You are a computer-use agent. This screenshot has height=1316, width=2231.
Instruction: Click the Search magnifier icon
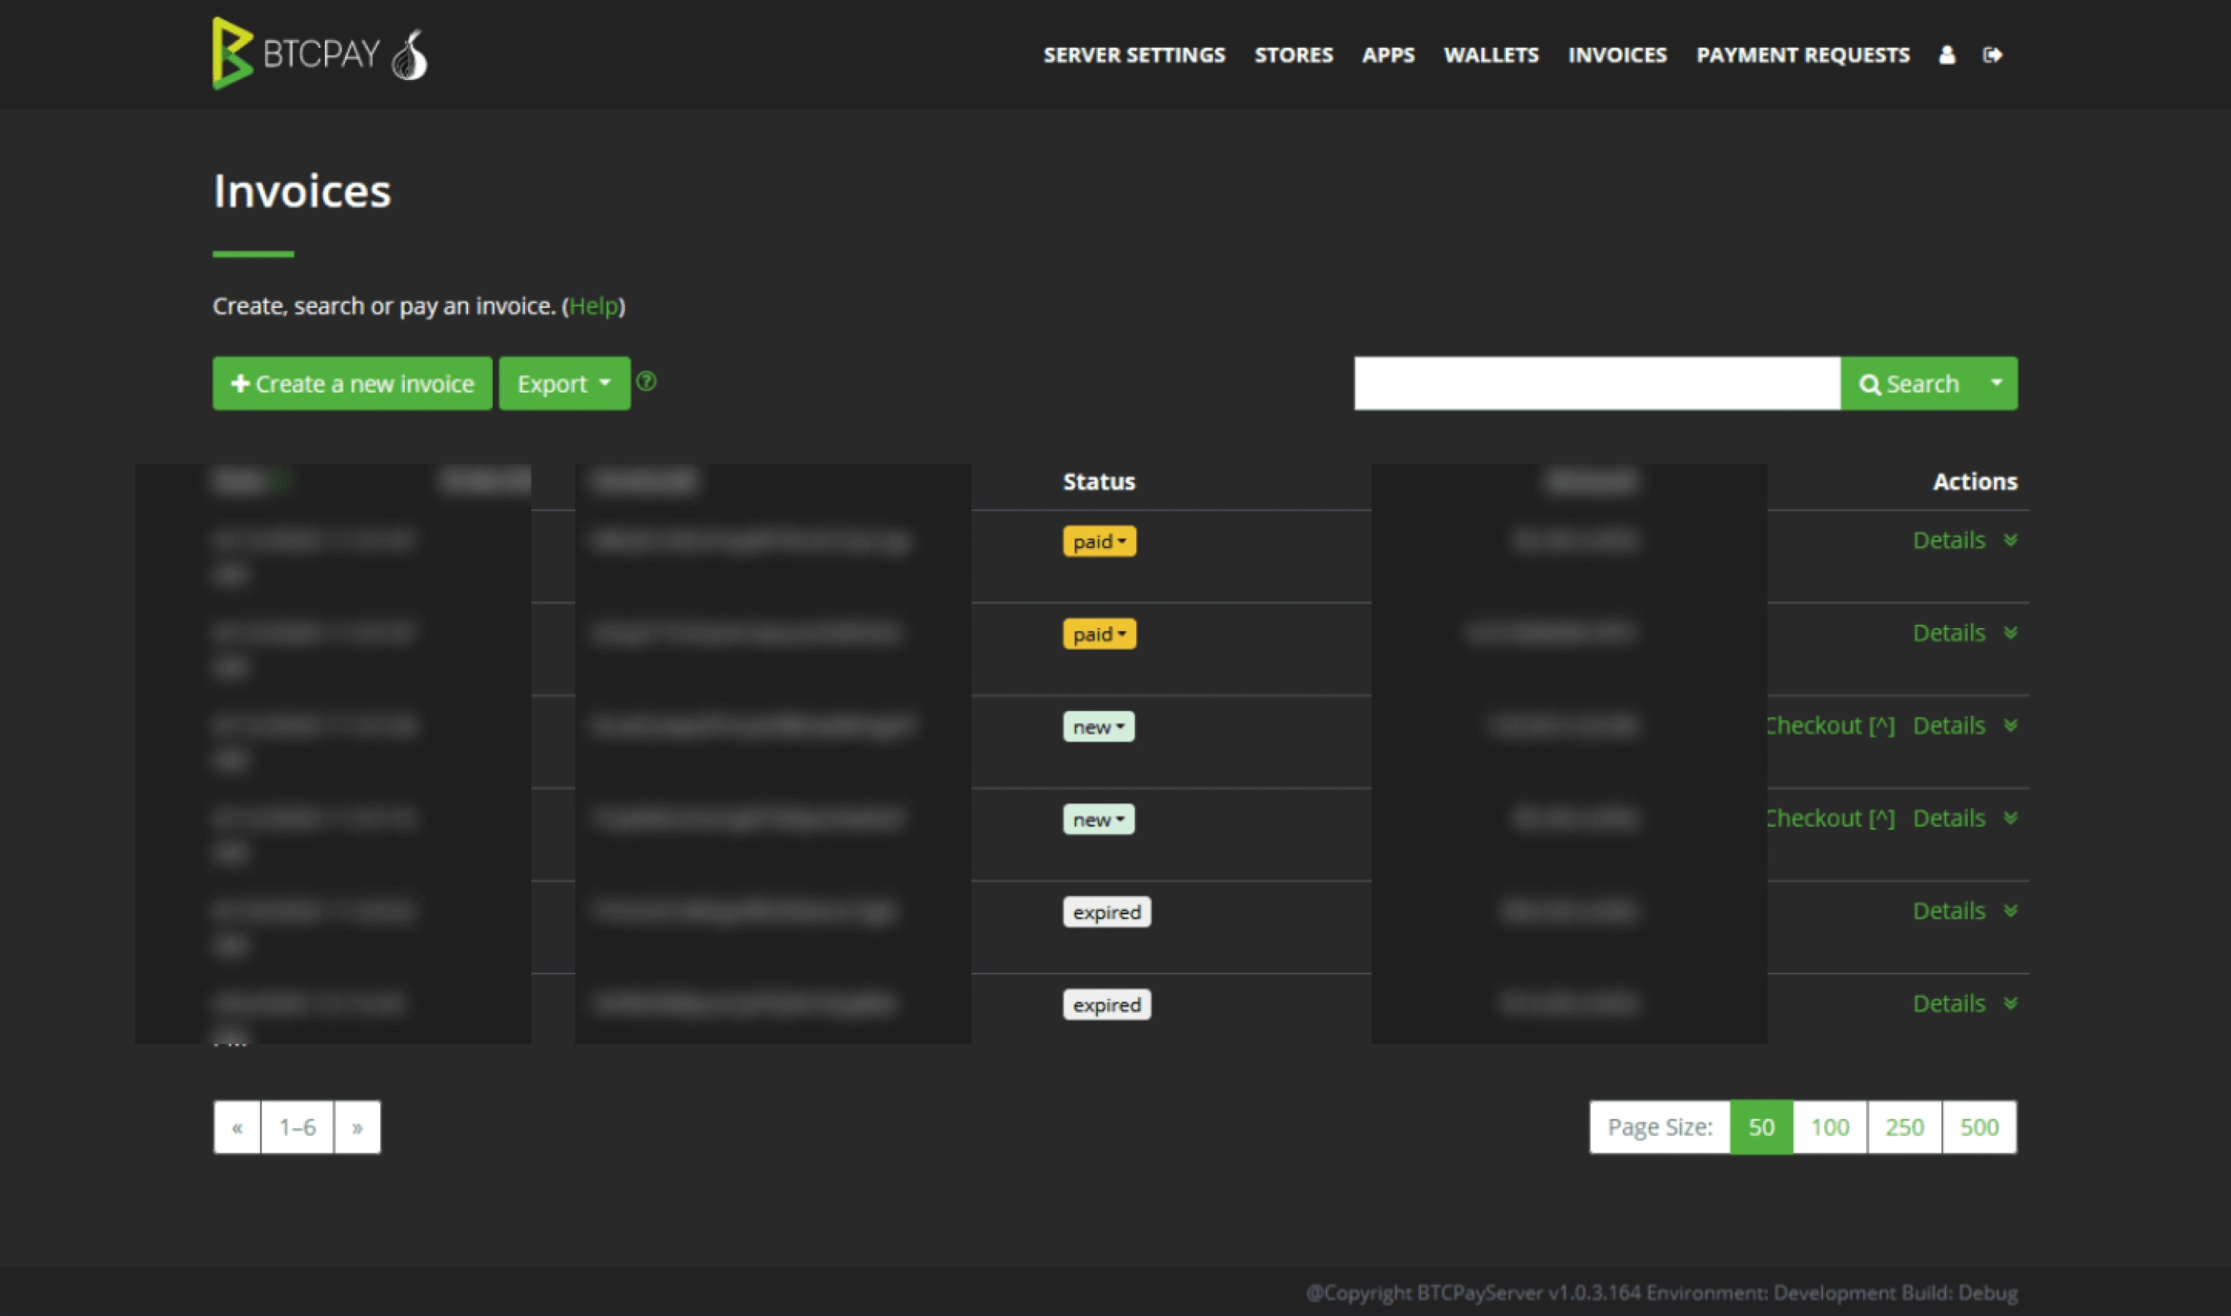1866,384
